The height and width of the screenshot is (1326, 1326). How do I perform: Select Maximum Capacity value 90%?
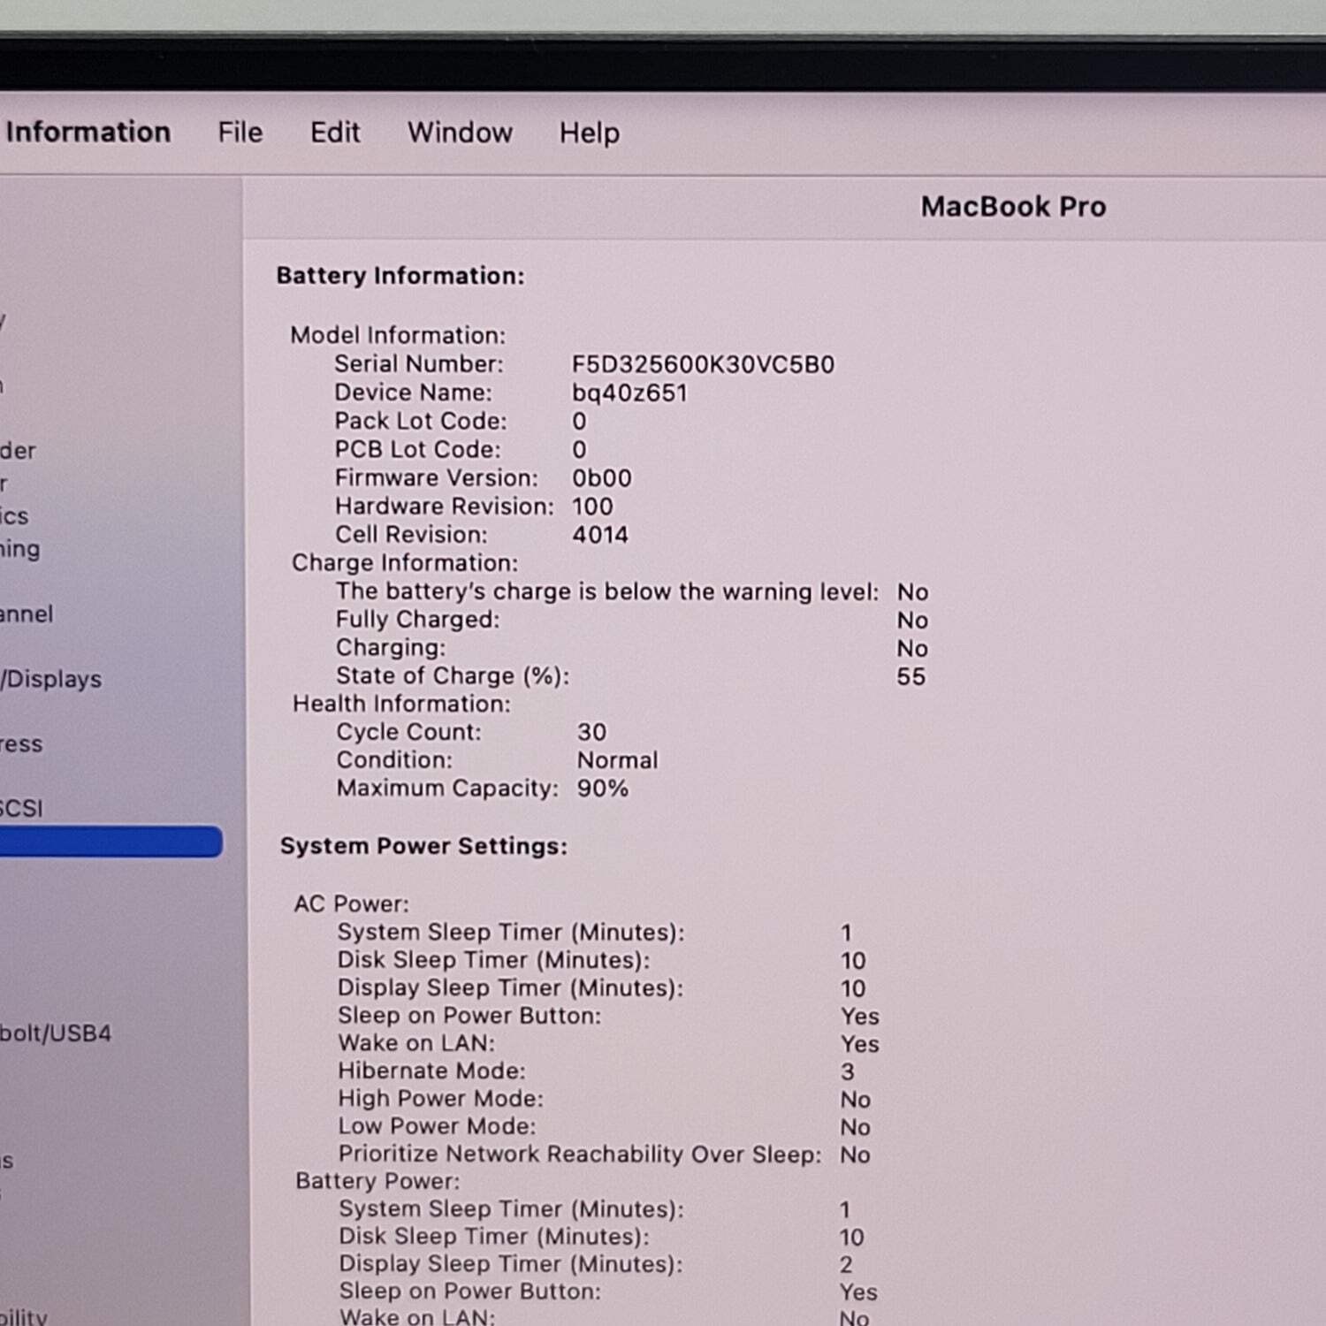click(603, 789)
